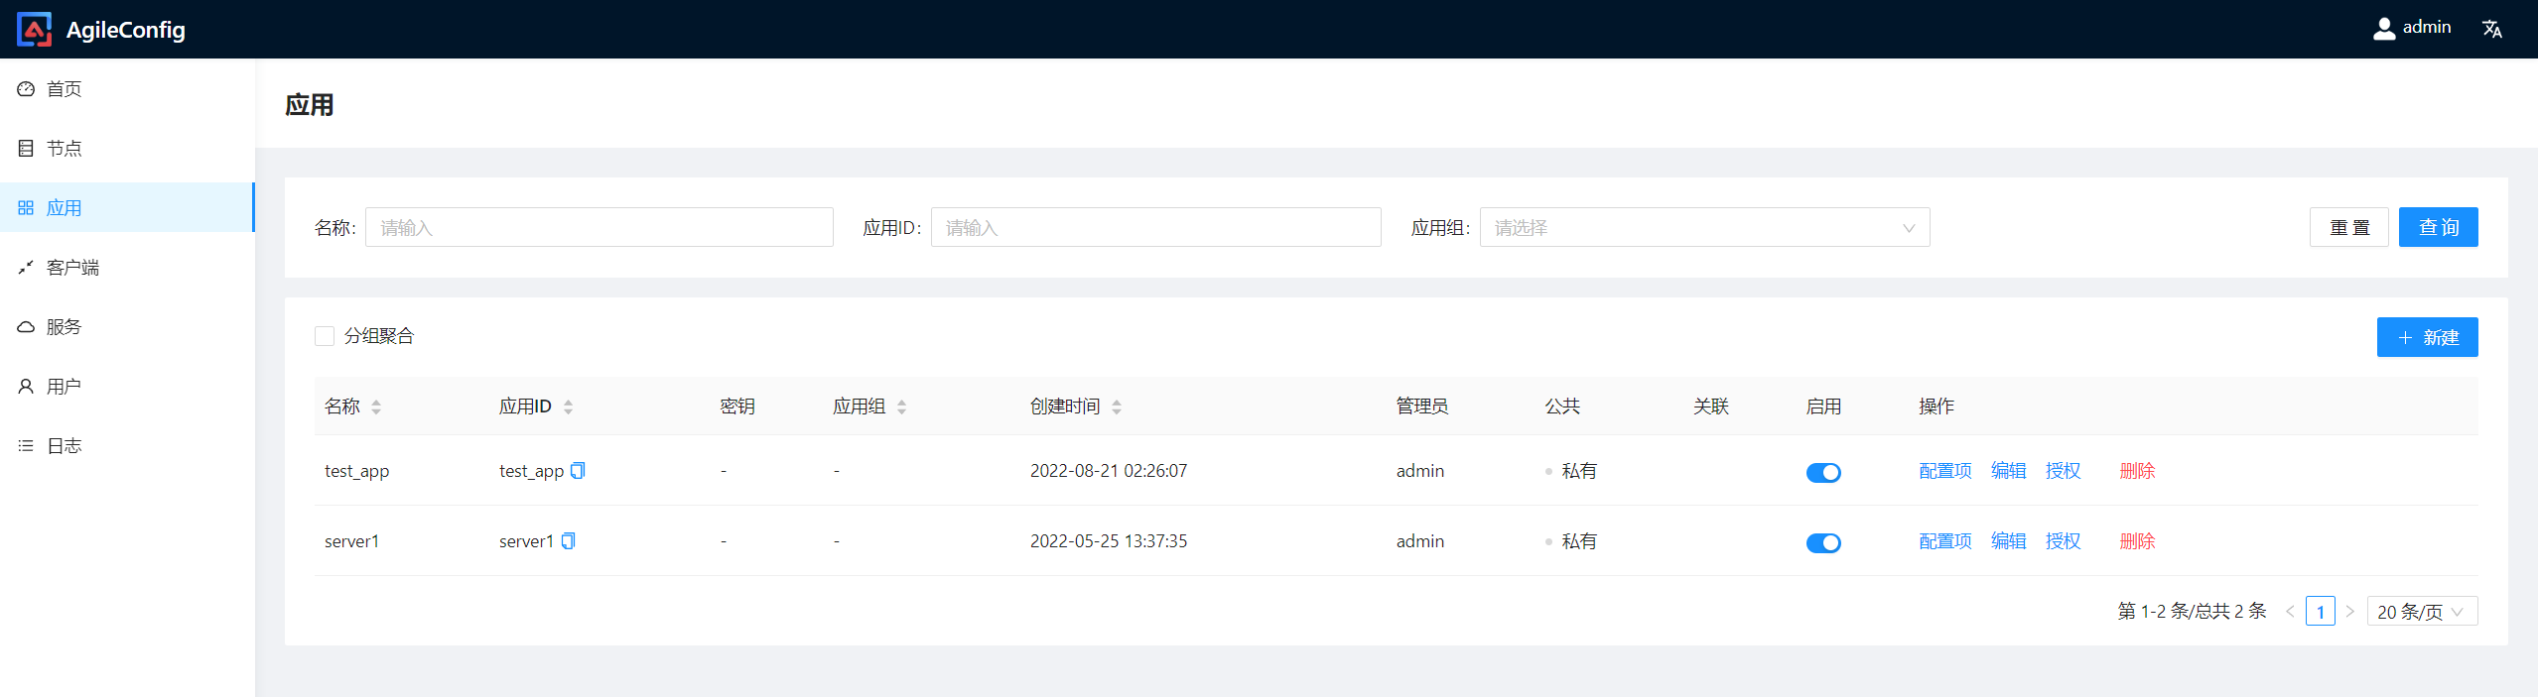Sort the table by 创建时间 column

[x=1117, y=407]
